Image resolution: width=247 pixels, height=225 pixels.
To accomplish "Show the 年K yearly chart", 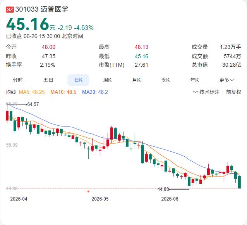I will point(194,80).
